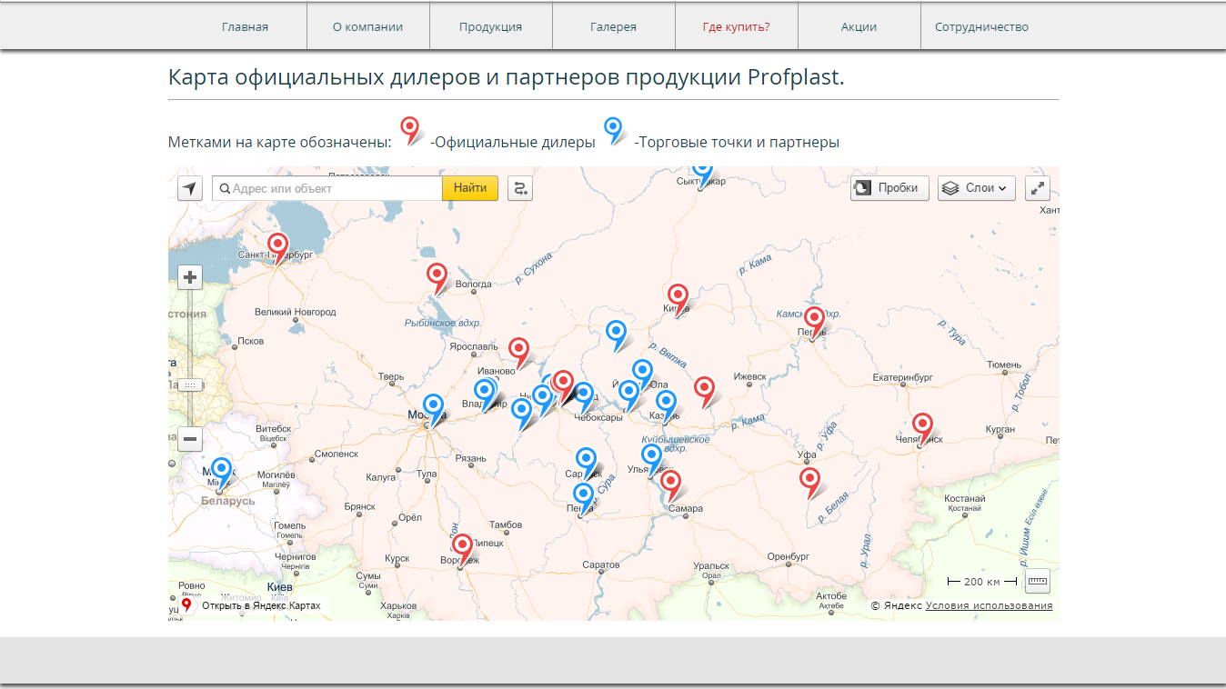Select the red marker above Иваново

518,351
